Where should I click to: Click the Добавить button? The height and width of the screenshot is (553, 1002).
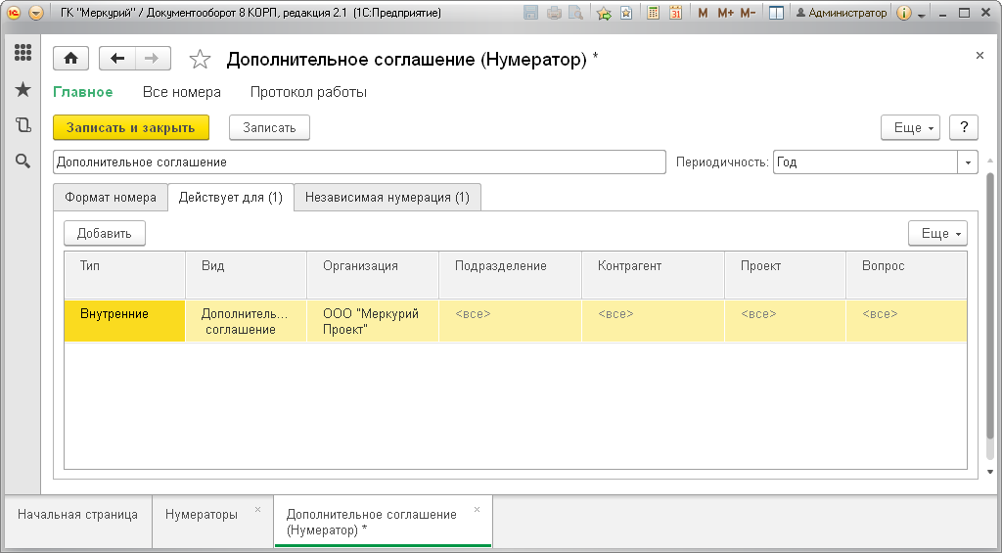coord(105,233)
